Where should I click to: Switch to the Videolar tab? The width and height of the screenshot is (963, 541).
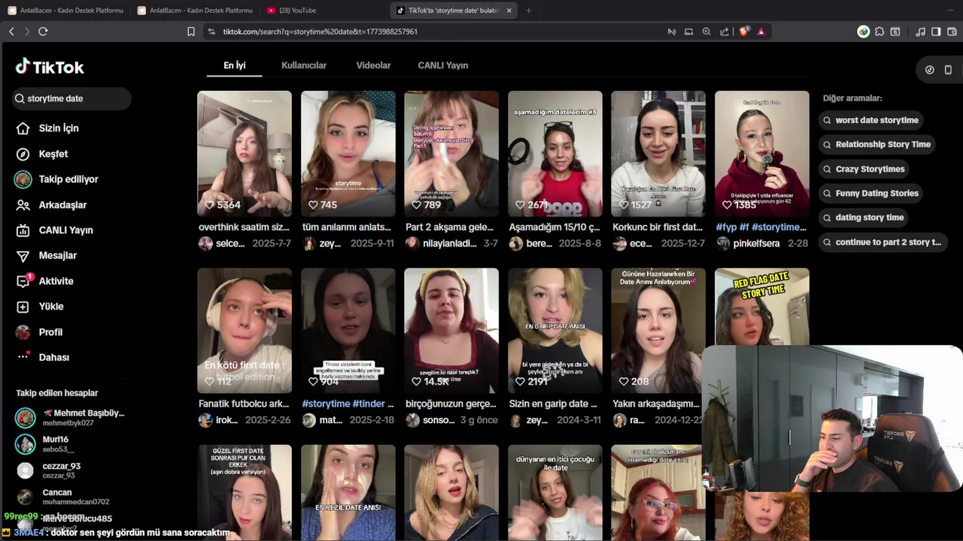[373, 65]
